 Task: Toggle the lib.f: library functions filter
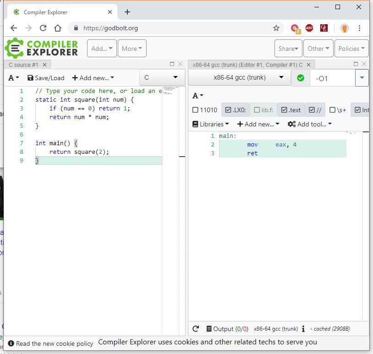(263, 110)
